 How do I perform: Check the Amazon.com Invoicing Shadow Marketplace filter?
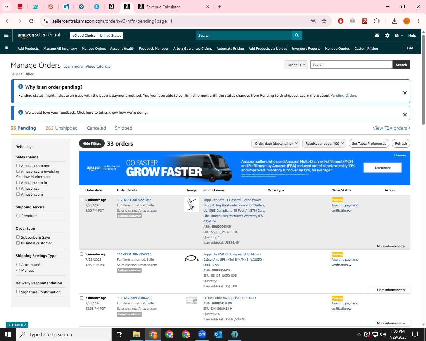pyautogui.click(x=18, y=171)
